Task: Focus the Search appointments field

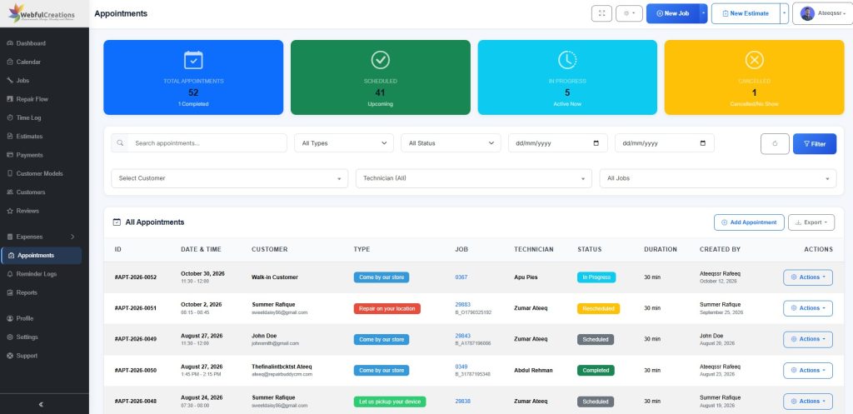Action: [207, 143]
